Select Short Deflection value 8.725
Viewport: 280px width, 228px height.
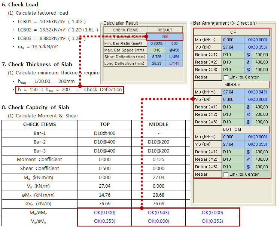pos(156,57)
